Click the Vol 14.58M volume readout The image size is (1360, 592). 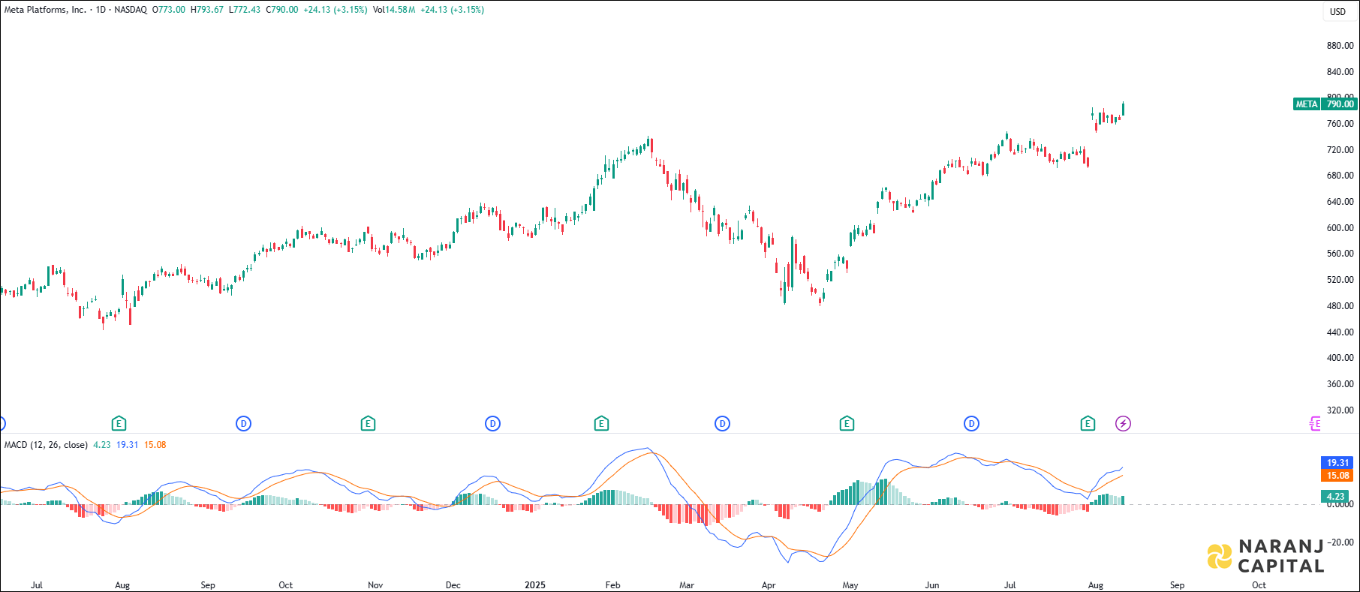[394, 10]
